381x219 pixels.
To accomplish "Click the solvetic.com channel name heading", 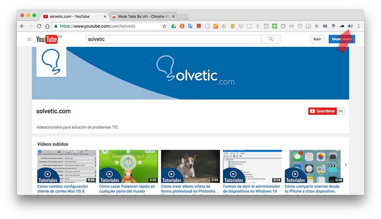I will [x=53, y=111].
